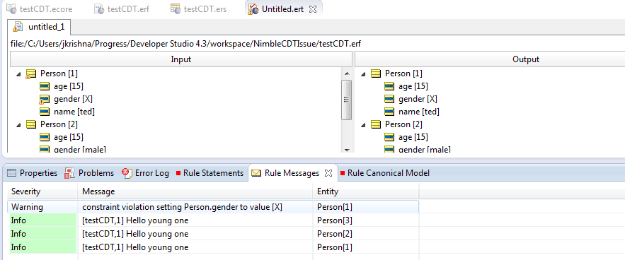This screenshot has height=260, width=625.
Task: Click the Rule Messages envelope icon
Action: (256, 173)
